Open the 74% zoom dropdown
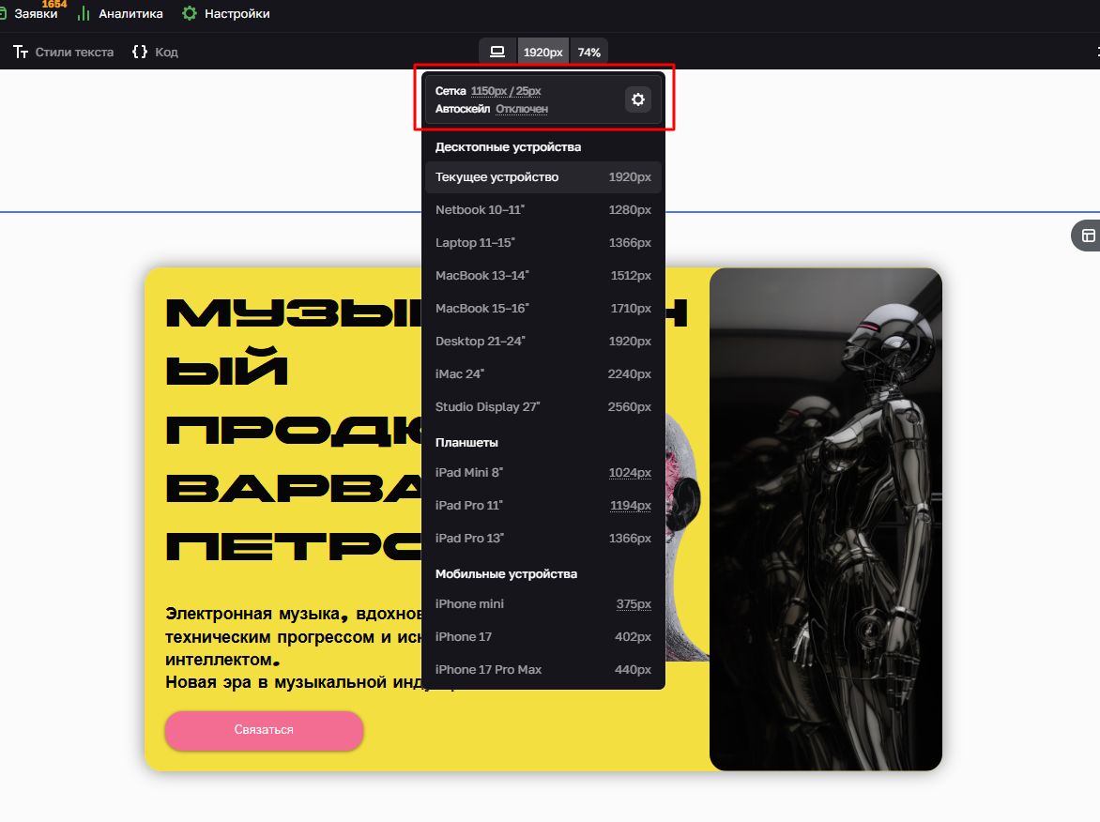The height and width of the screenshot is (822, 1100). click(x=589, y=52)
